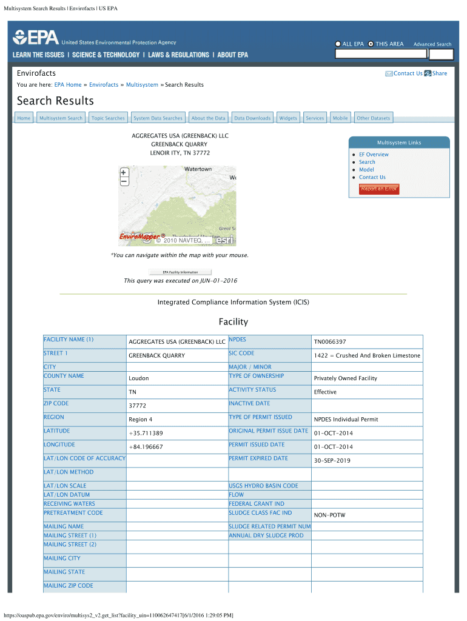Zoom in on the map
Screen dimensions: 467x621
click(x=124, y=173)
